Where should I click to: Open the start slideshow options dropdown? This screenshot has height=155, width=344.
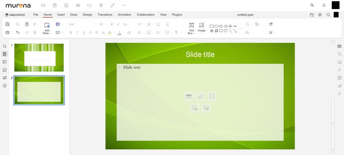[62, 32]
